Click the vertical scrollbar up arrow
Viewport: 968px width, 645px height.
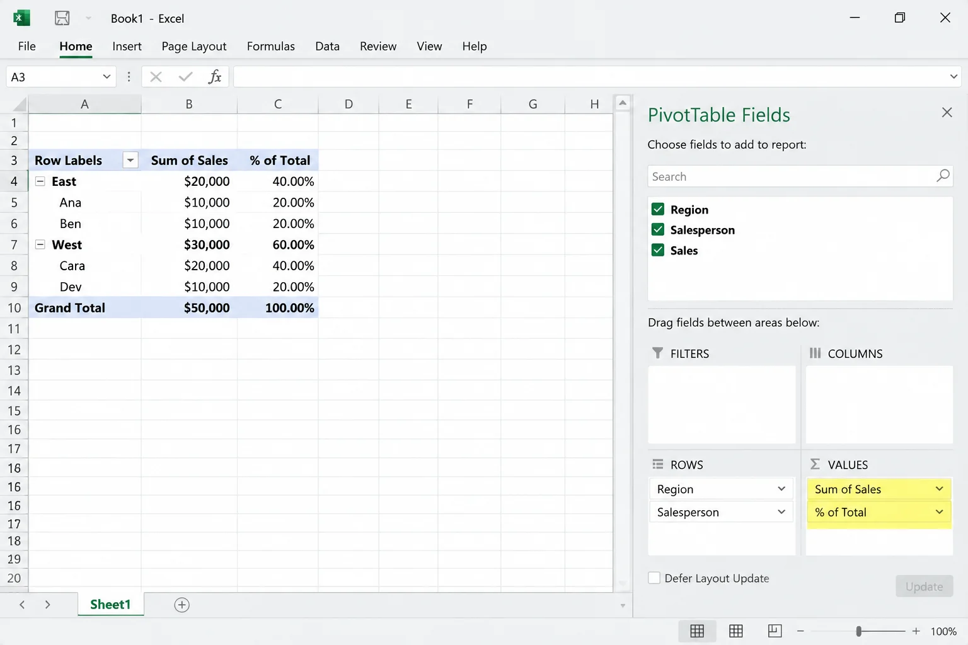click(x=623, y=103)
